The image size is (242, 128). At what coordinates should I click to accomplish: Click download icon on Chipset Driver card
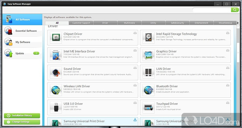[x=135, y=33]
